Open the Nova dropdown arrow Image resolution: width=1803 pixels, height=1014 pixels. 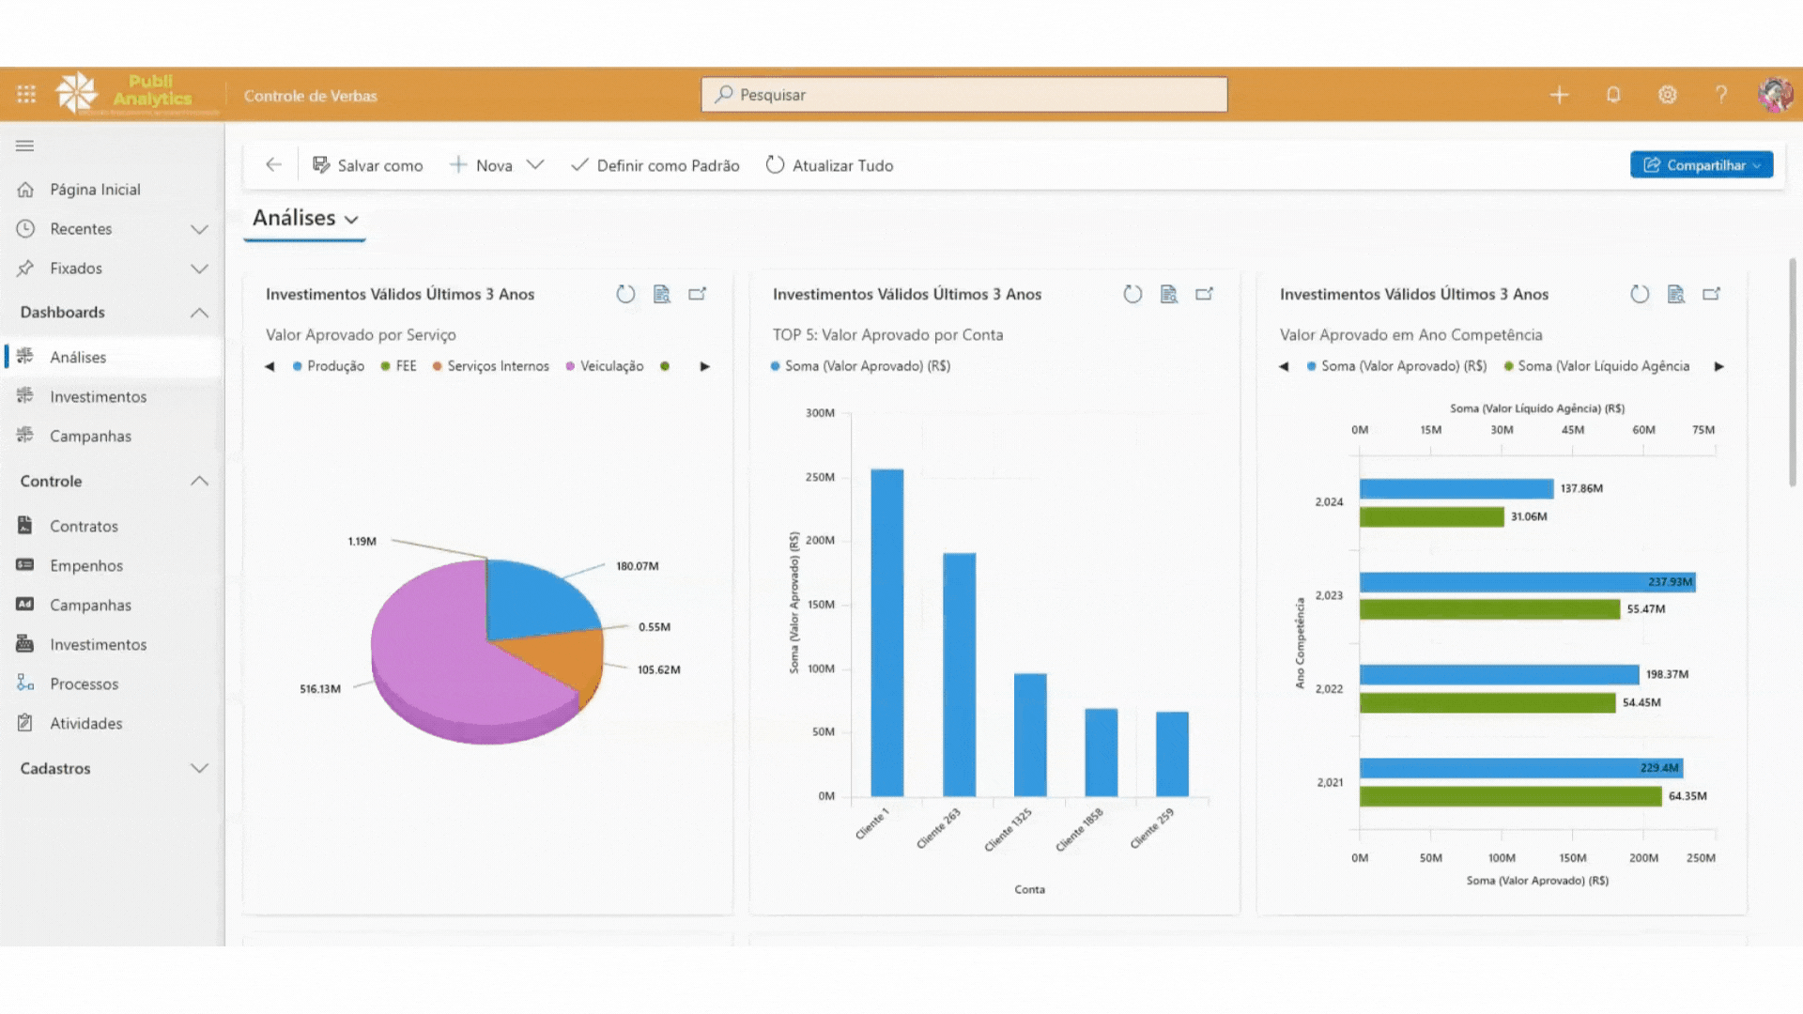pyautogui.click(x=535, y=165)
